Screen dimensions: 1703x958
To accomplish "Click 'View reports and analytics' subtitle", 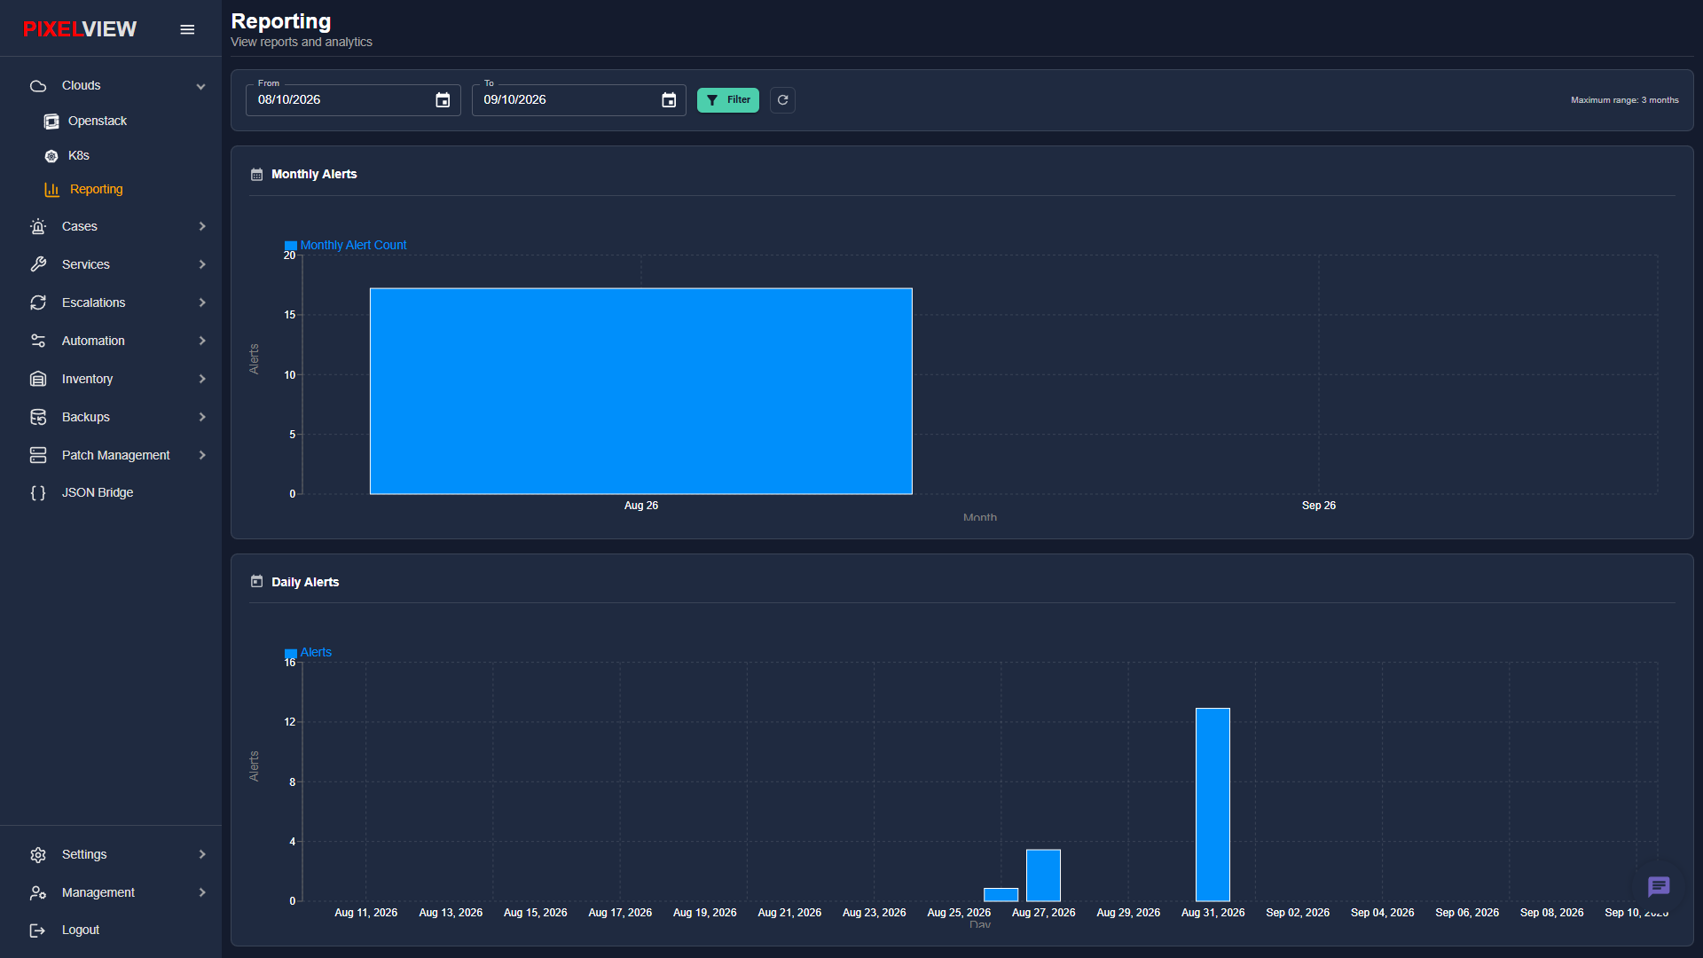I will pos(302,42).
